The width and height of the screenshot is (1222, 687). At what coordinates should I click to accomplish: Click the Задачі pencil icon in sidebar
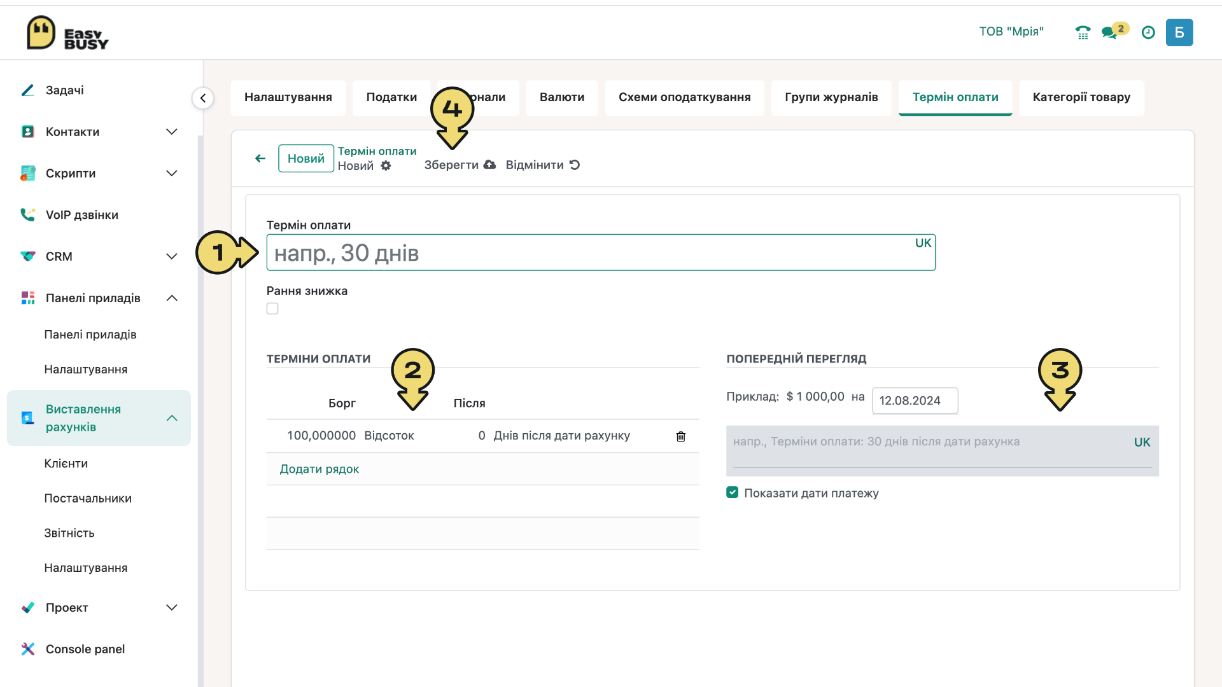point(27,90)
